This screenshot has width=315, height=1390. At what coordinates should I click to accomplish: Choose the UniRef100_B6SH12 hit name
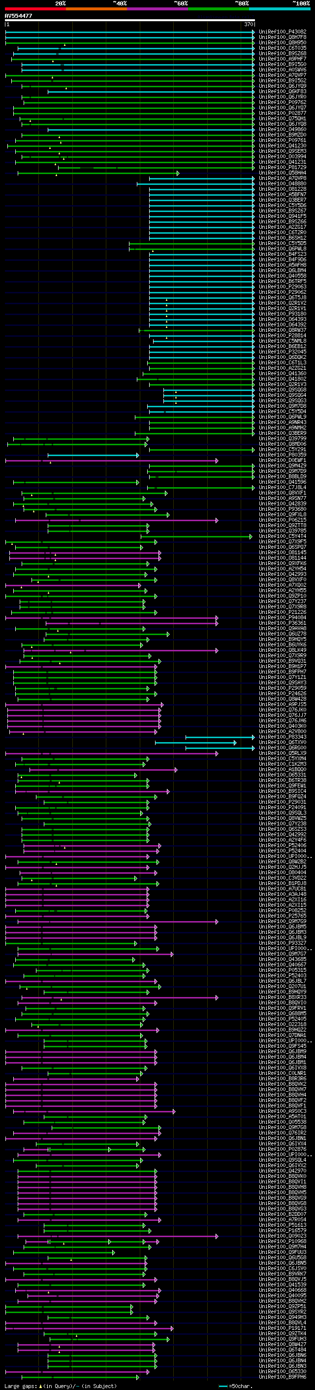tap(283, 238)
